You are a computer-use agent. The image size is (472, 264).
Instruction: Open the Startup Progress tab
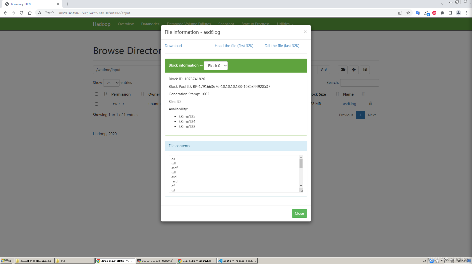click(x=255, y=24)
